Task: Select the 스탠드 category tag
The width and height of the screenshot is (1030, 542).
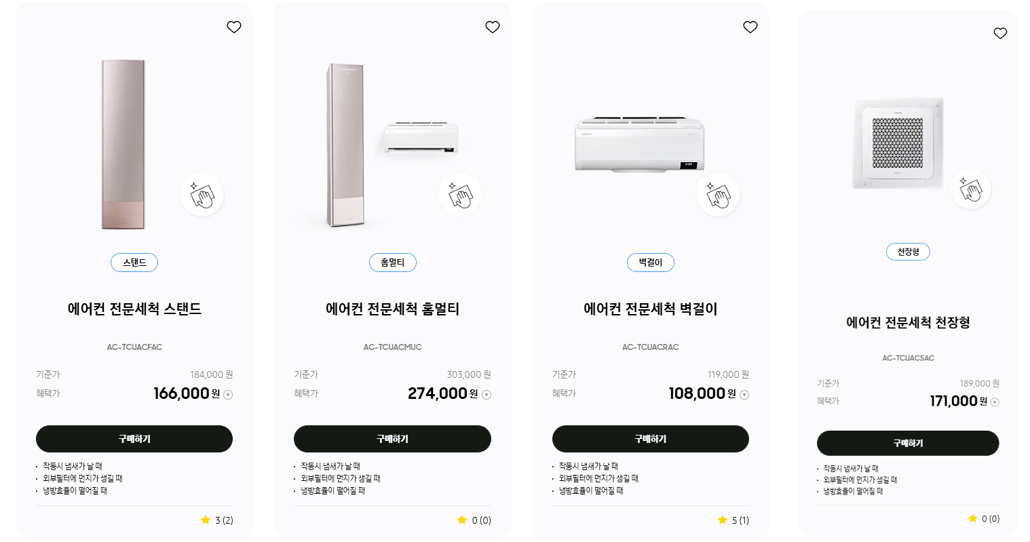Action: point(134,263)
